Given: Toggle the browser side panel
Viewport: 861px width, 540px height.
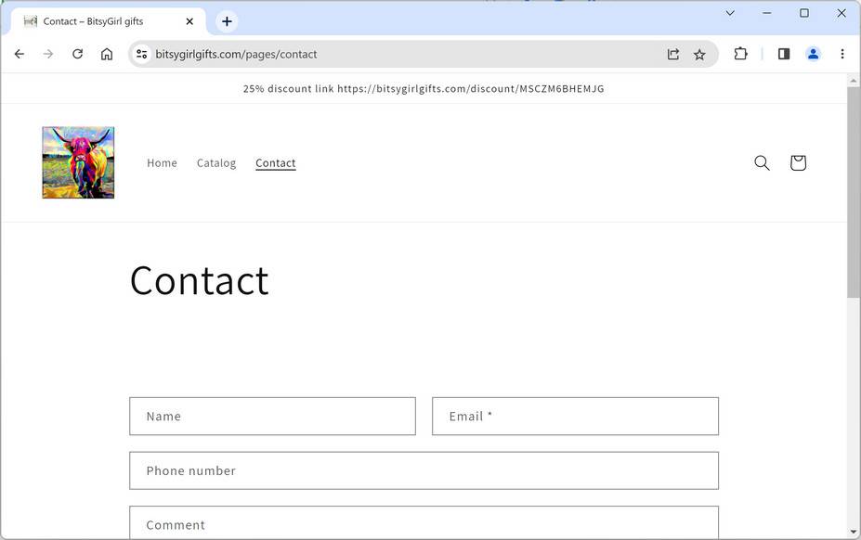Looking at the screenshot, I should [x=784, y=55].
